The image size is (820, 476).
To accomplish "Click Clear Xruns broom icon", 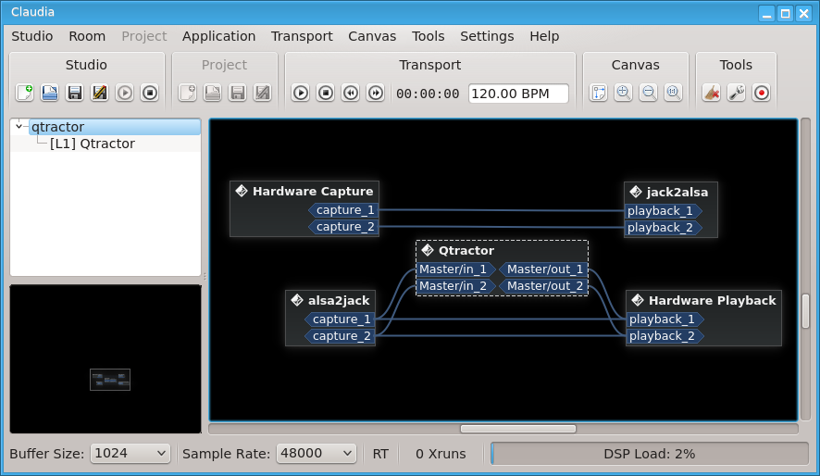I will click(711, 94).
